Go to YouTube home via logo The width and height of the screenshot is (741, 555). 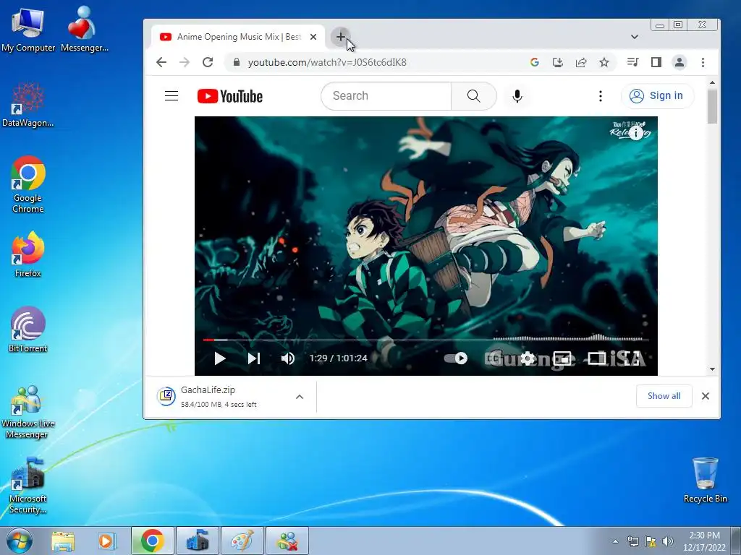pos(229,96)
